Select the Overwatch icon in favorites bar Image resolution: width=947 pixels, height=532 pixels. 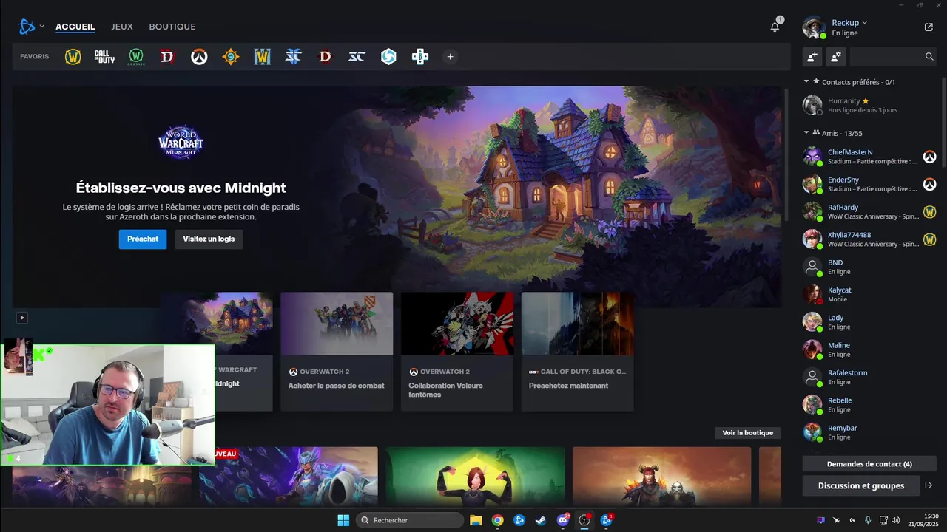pyautogui.click(x=199, y=57)
